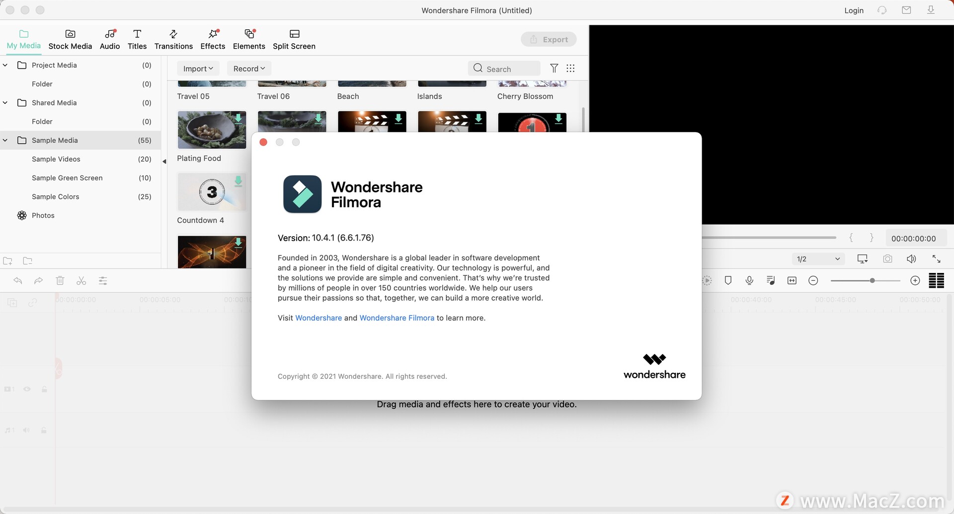Toggle the auto ripple link icon
The height and width of the screenshot is (514, 954).
pyautogui.click(x=33, y=302)
